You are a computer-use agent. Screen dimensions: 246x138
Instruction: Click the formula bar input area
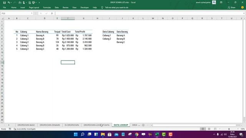click(149, 13)
